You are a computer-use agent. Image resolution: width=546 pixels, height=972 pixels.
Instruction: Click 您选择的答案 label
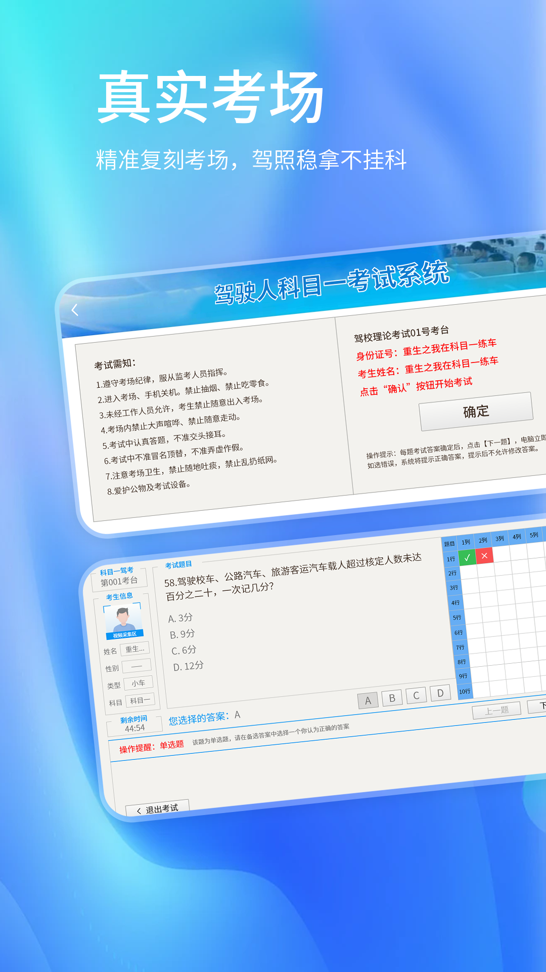pos(199,719)
